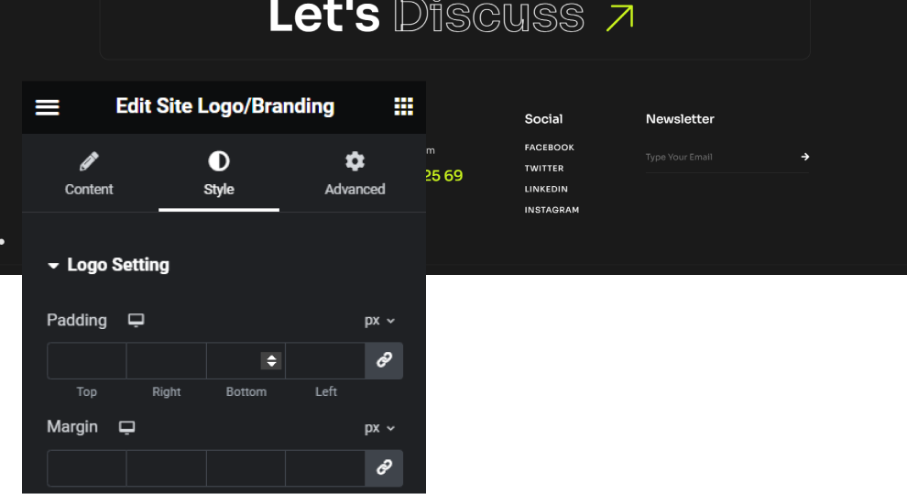Screen dimensions: 907x494
Task: Open the Elementor hamburger menu
Action: [x=48, y=107]
